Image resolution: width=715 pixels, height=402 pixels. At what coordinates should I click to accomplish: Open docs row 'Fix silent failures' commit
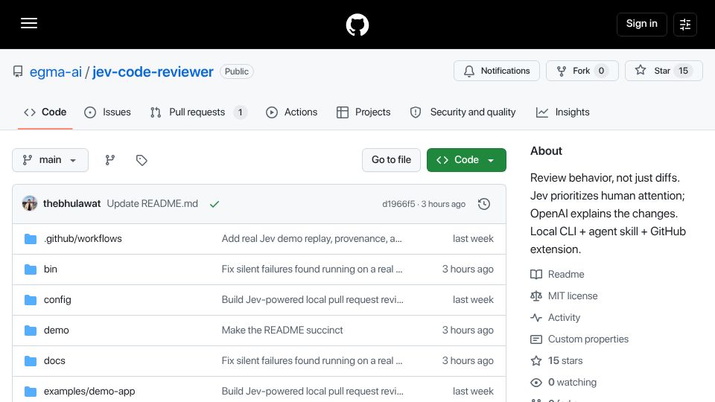pos(312,361)
